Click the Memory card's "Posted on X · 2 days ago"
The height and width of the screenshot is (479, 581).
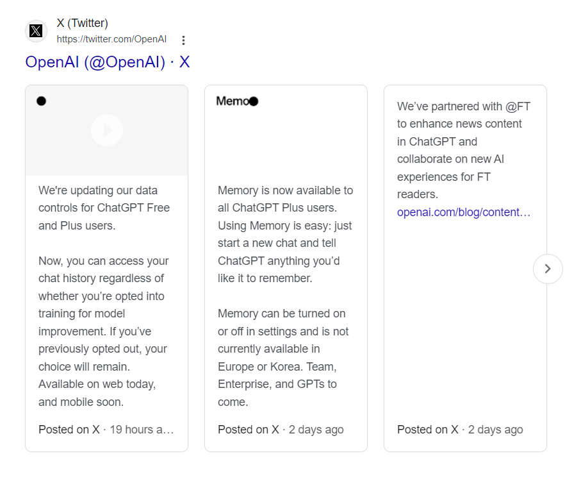[x=281, y=429]
